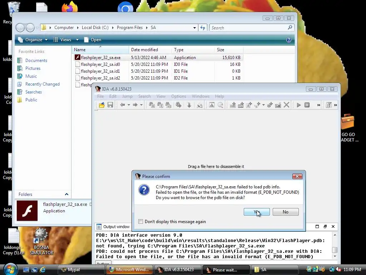Click IDA's make data icon

[241, 105]
